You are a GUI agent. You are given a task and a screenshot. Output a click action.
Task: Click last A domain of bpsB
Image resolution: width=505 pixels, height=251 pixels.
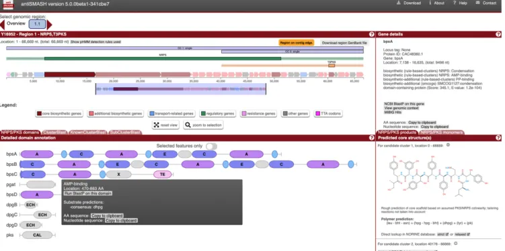pyautogui.click(x=323, y=164)
